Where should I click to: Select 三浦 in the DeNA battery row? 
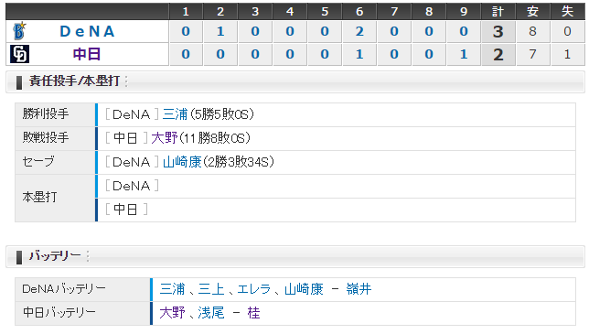[x=173, y=289]
